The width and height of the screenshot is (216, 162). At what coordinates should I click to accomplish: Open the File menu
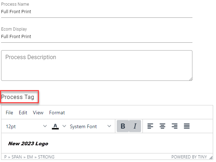pos(9,113)
